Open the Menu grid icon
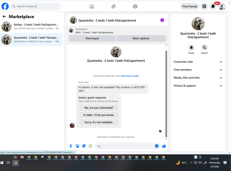Viewport: 231px width, 171px height. pos(204,6)
